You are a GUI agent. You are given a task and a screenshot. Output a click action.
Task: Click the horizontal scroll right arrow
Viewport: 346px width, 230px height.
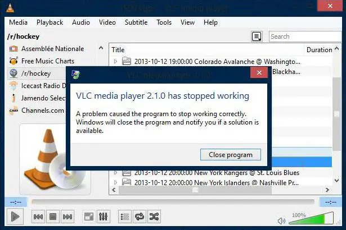(327, 190)
